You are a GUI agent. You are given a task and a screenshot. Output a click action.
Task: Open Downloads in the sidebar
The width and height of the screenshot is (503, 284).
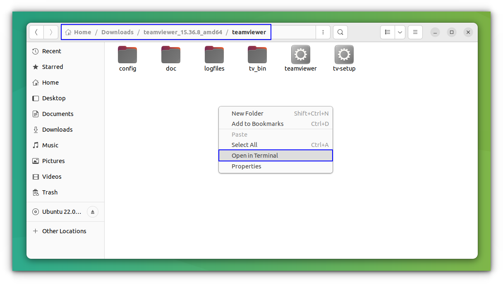[x=65, y=130]
